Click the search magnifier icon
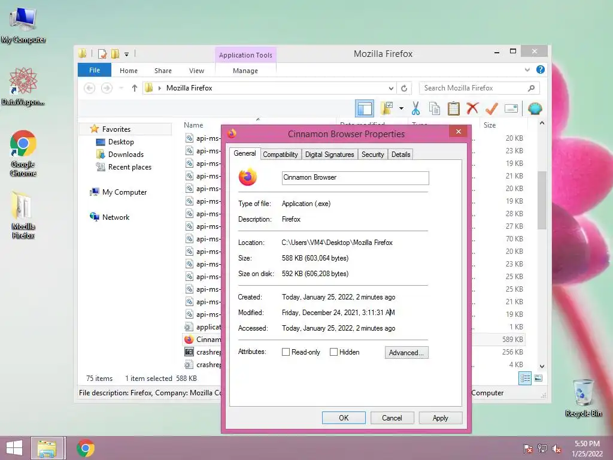This screenshot has height=460, width=613. pos(531,88)
